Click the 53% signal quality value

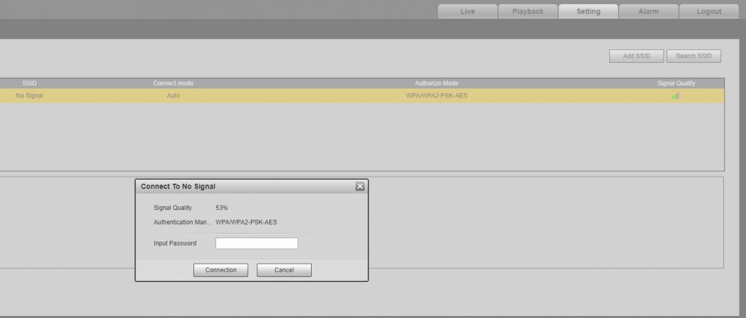coord(222,208)
